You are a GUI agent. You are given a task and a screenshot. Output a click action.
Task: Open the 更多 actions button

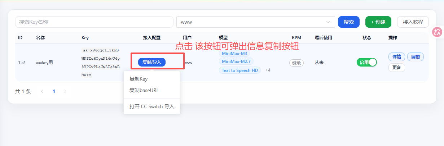point(397,68)
